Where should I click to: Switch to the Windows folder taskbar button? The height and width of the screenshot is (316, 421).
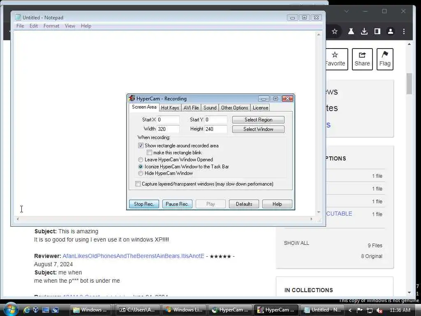pos(91,310)
